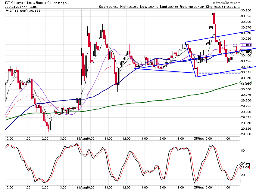This screenshot has height=190, width=256.
Task: Click the candlestick icon beside GT (5 min)
Action: click(7, 11)
